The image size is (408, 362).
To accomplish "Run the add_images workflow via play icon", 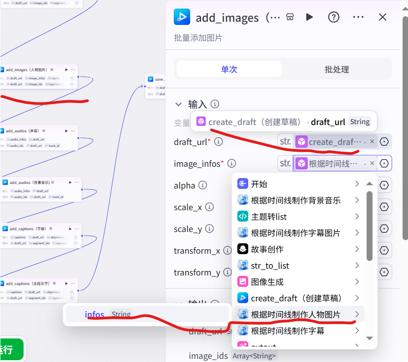I will (x=310, y=17).
